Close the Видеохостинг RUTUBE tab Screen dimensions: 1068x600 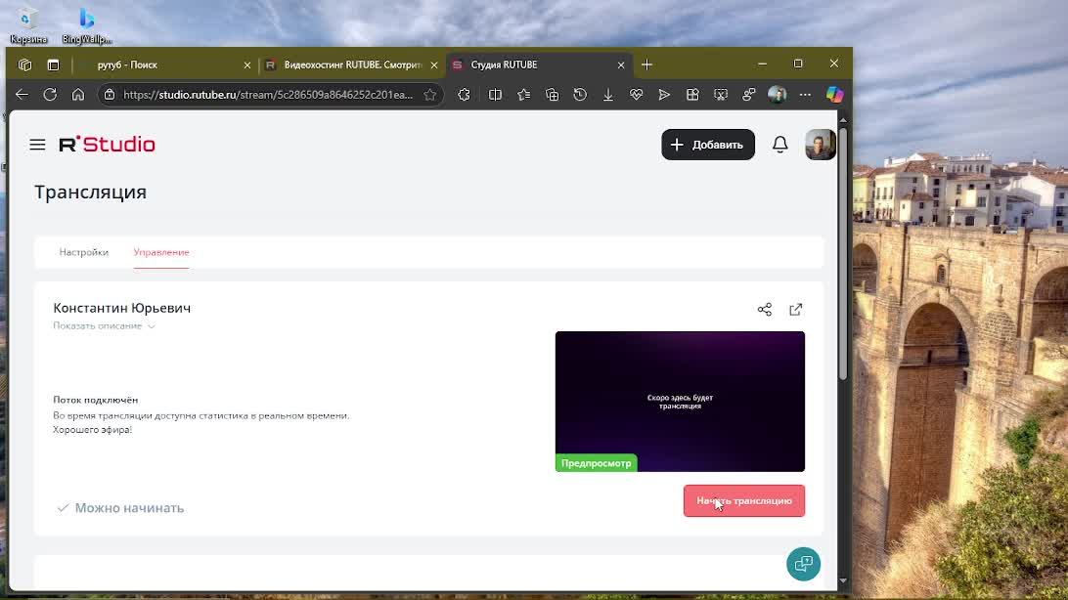point(434,65)
